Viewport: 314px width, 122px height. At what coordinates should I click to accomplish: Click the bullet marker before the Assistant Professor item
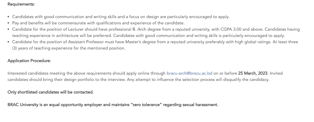[x=8, y=42]
